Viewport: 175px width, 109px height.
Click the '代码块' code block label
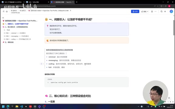[50, 79]
